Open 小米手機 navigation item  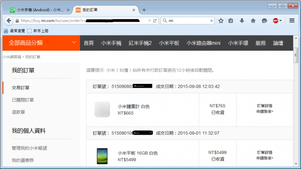111,43
